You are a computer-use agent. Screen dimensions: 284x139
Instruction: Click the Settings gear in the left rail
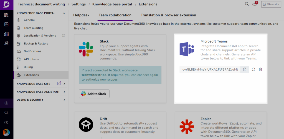coord(7,103)
